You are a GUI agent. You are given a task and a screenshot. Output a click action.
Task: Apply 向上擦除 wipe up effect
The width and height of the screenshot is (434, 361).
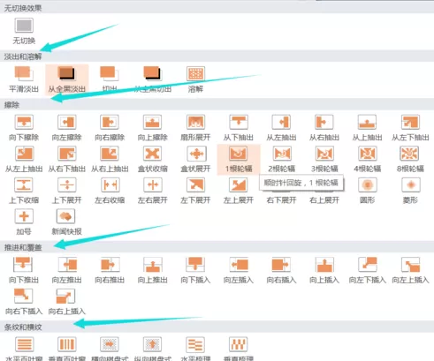click(x=153, y=128)
